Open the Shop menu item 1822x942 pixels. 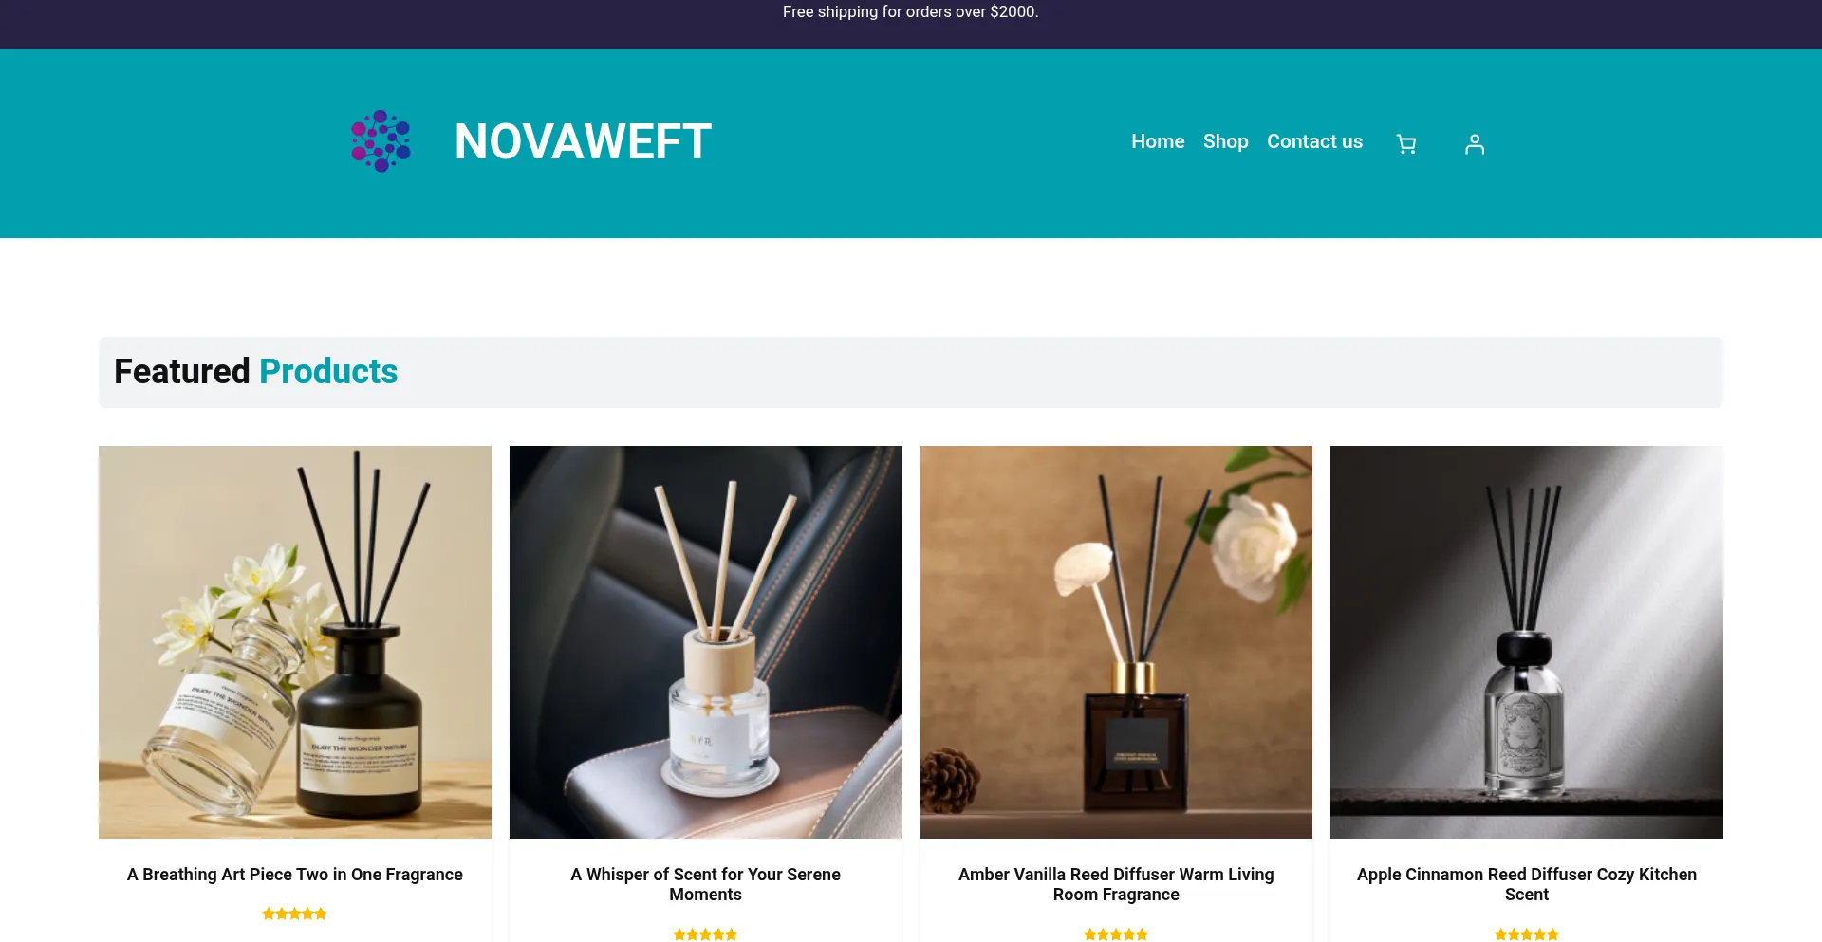tap(1225, 141)
